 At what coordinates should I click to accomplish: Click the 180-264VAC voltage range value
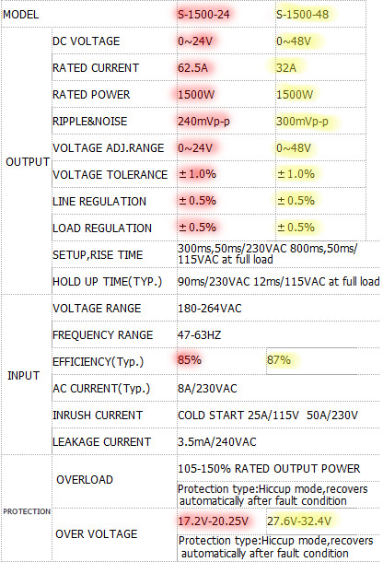(x=210, y=309)
